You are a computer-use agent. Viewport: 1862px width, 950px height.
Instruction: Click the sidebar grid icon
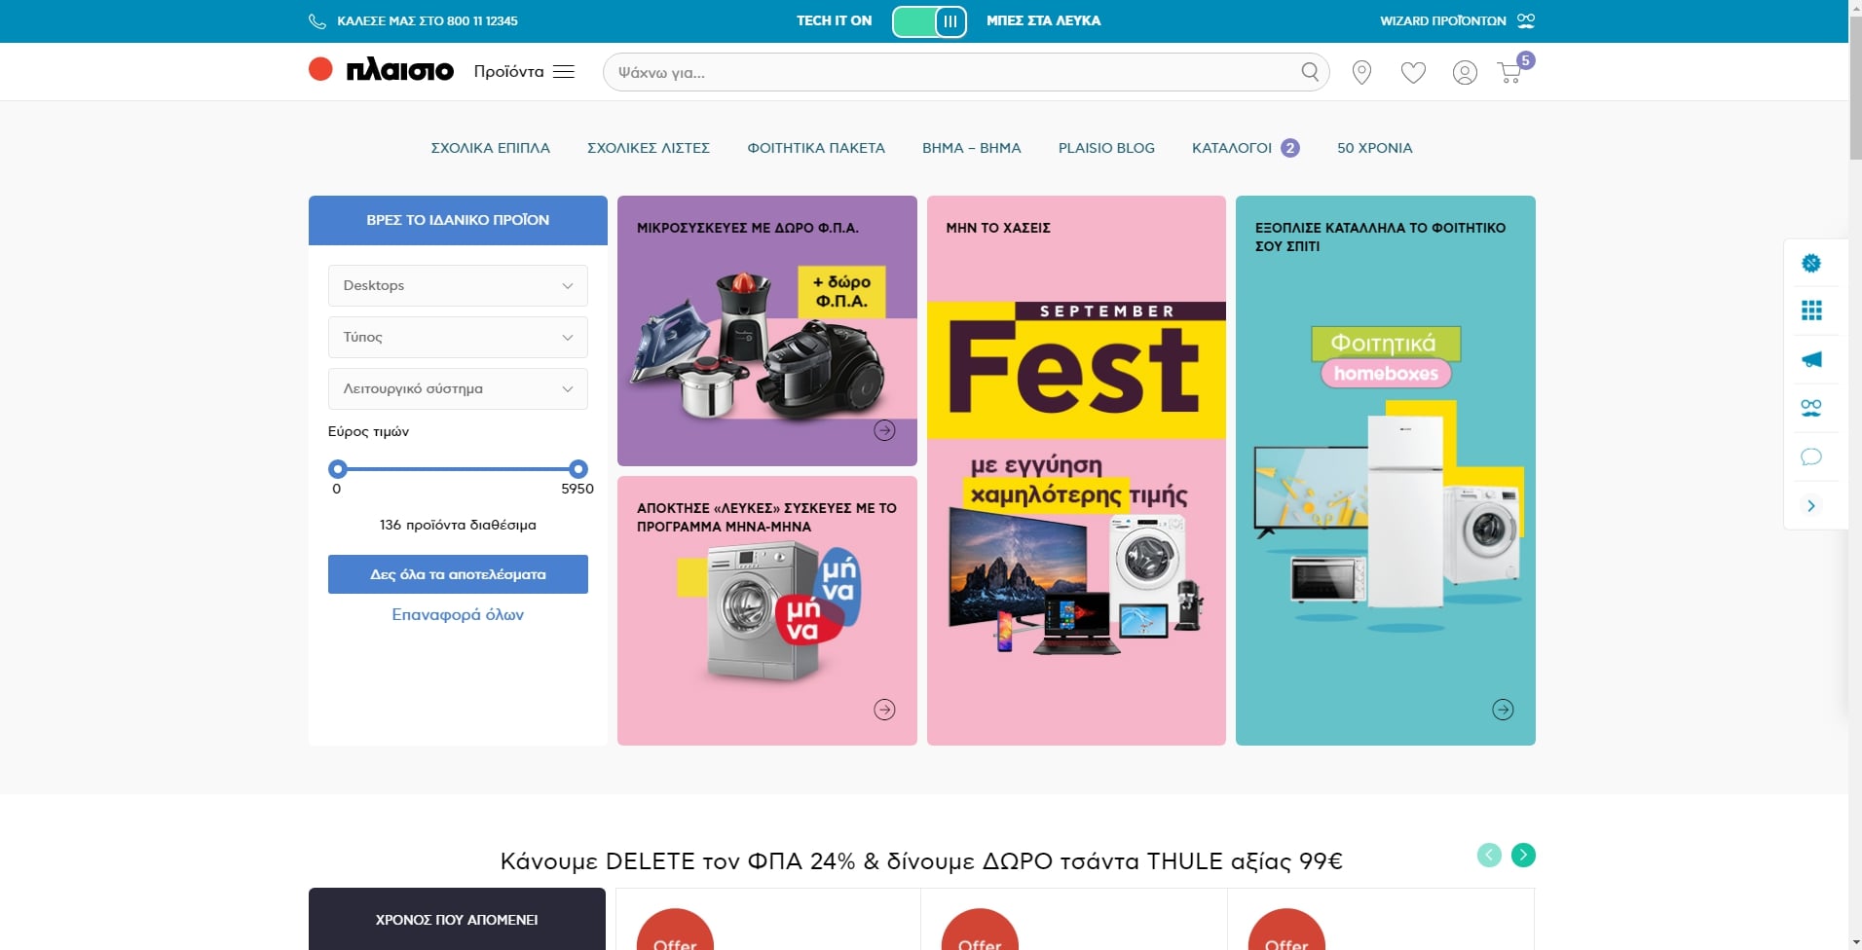point(1811,311)
